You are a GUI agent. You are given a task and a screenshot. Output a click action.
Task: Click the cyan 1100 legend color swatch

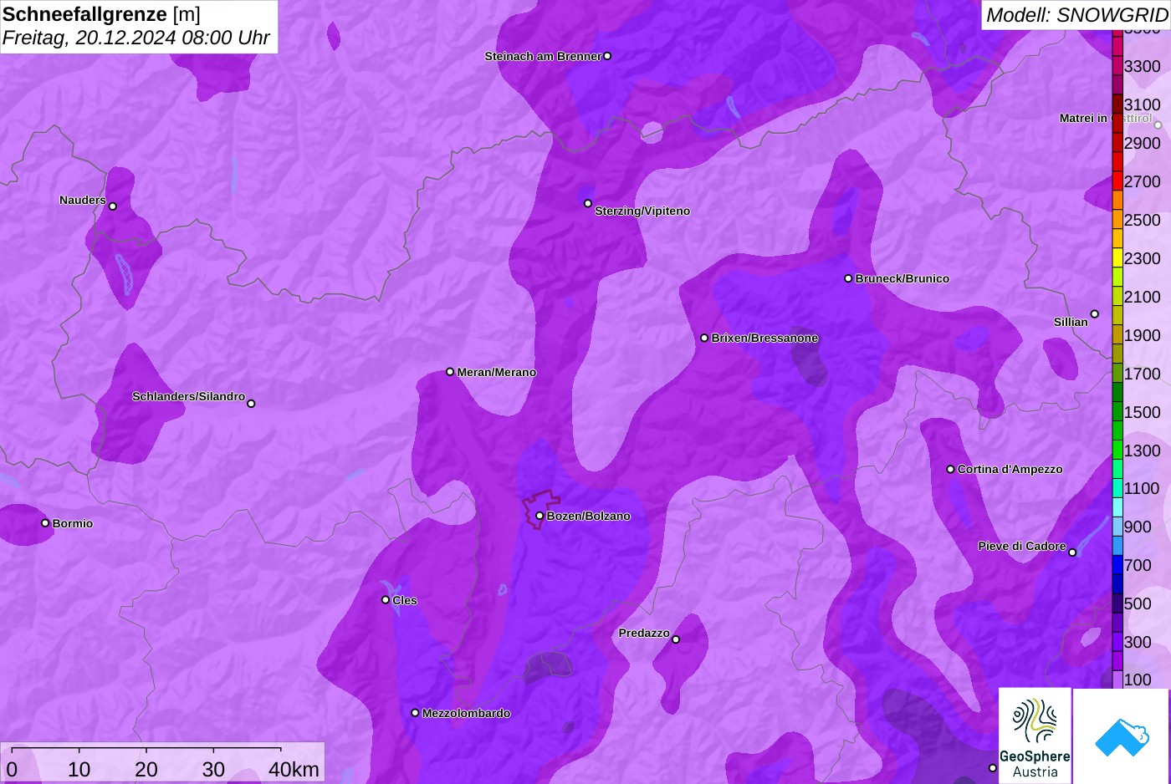pos(1117,489)
